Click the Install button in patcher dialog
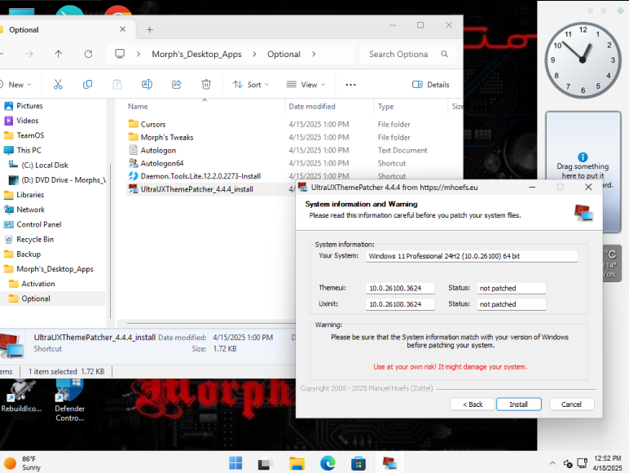Image resolution: width=629 pixels, height=473 pixels. coord(519,404)
